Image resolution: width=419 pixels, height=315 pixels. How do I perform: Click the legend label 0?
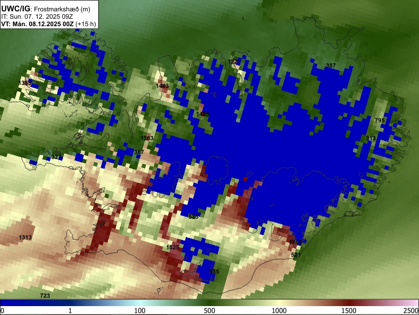[2, 311]
